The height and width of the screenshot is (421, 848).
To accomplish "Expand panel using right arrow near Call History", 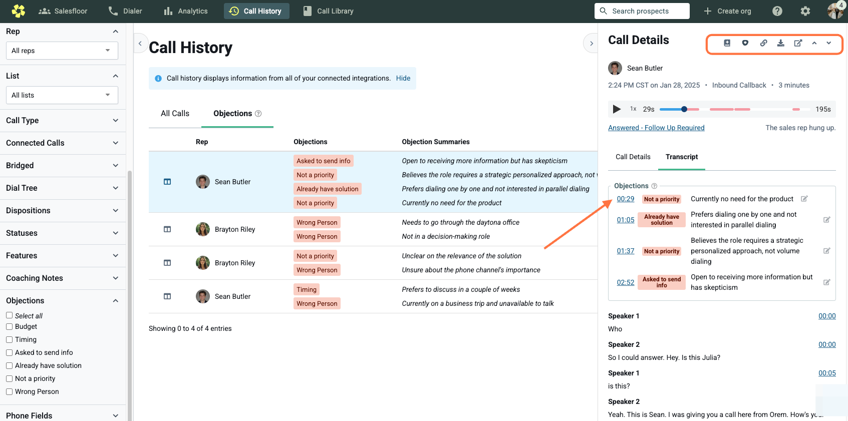I will coord(591,44).
